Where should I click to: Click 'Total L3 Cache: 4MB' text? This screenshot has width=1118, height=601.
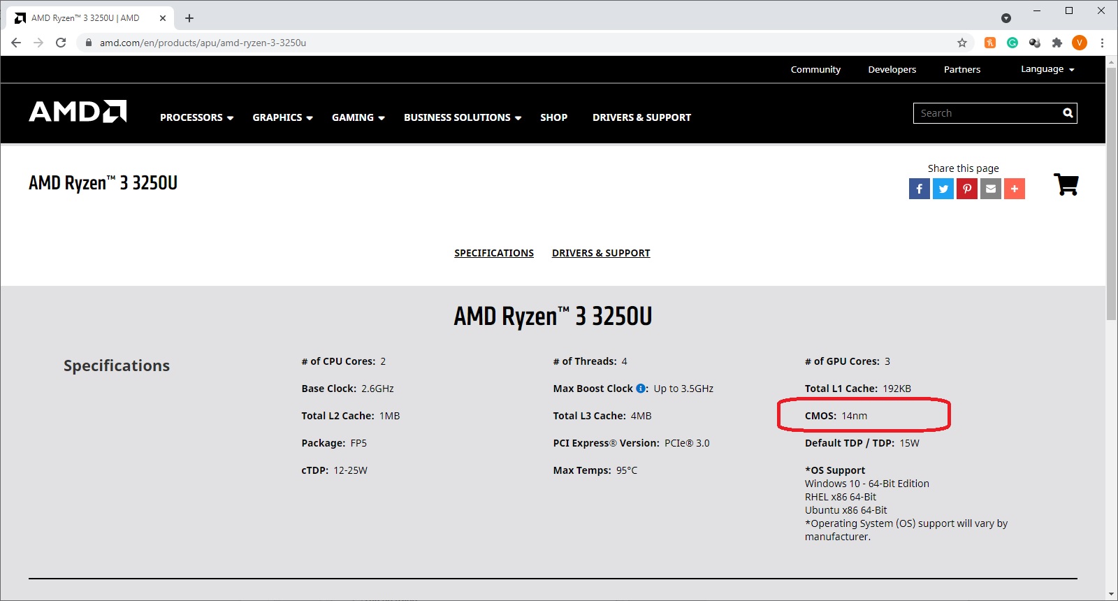602,416
